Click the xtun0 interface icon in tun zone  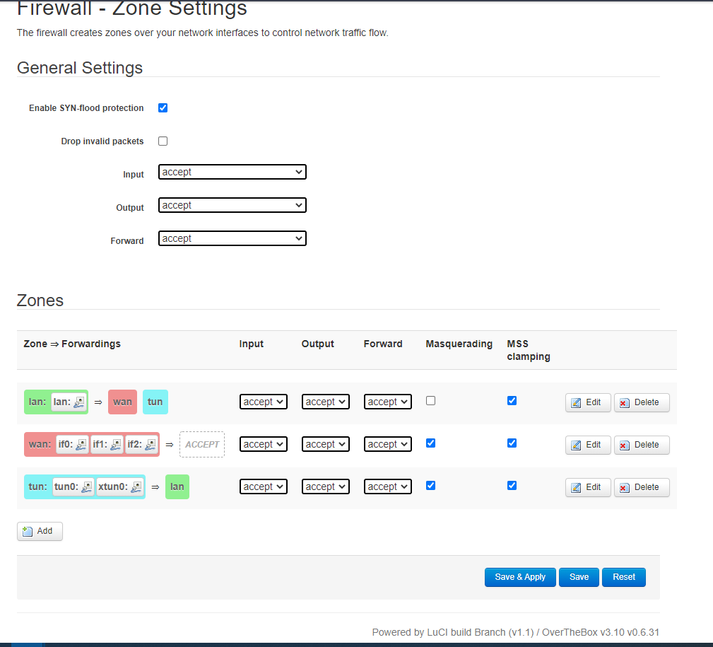coord(136,487)
